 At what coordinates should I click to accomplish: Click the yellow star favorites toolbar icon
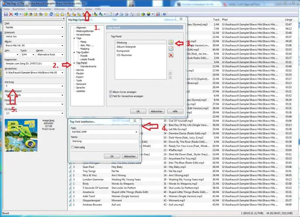46,14
